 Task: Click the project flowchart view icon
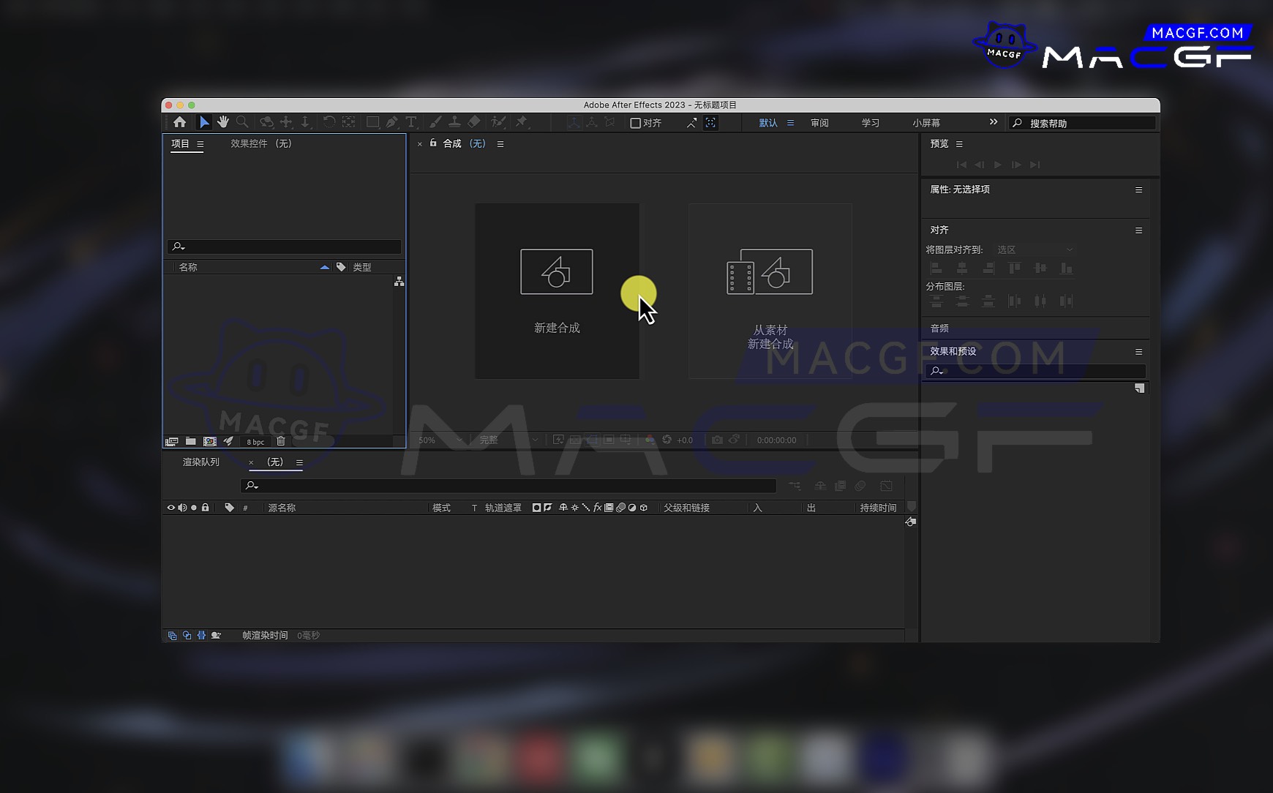point(399,282)
